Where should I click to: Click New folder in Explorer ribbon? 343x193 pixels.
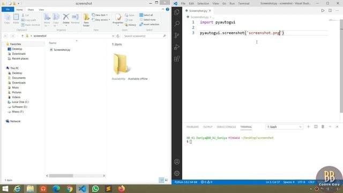pos(86,20)
